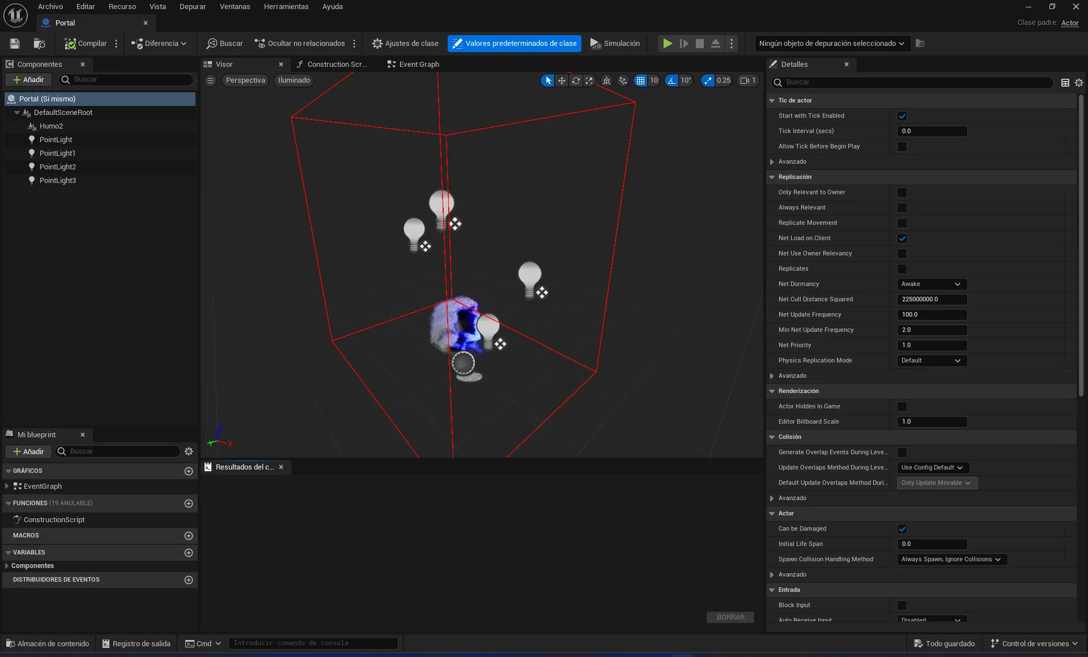Switch to the Event Graph tab
The height and width of the screenshot is (657, 1088).
pos(413,65)
